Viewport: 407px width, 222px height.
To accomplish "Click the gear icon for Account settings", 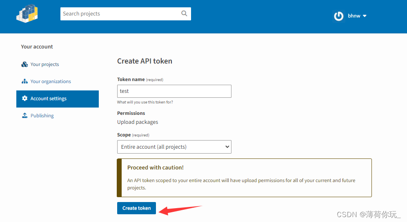I will (24, 99).
